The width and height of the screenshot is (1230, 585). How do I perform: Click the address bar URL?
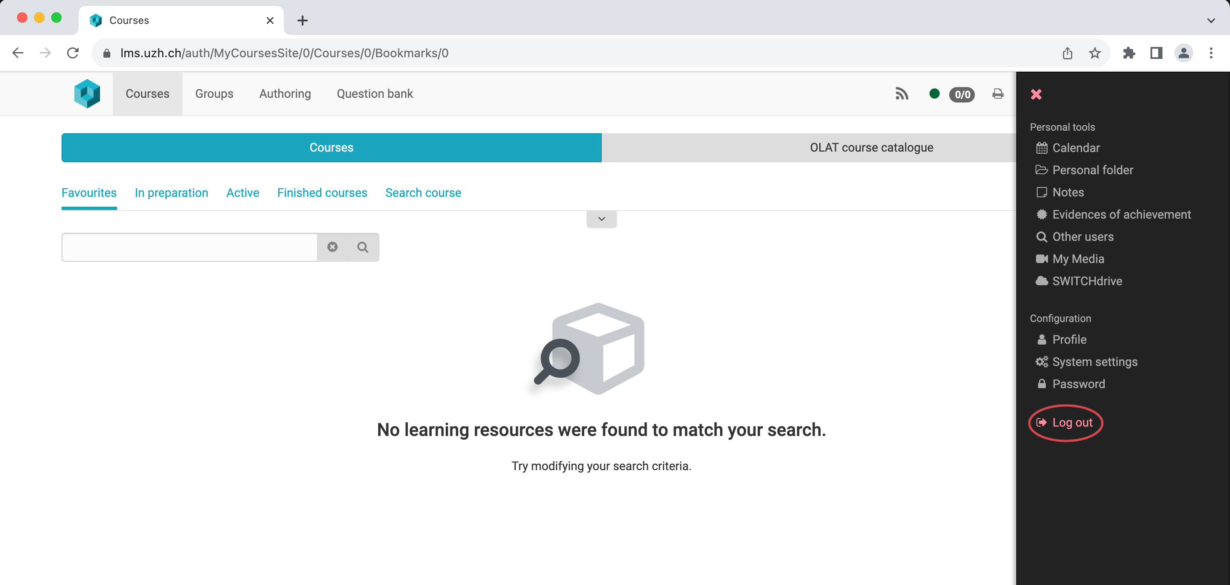285,53
